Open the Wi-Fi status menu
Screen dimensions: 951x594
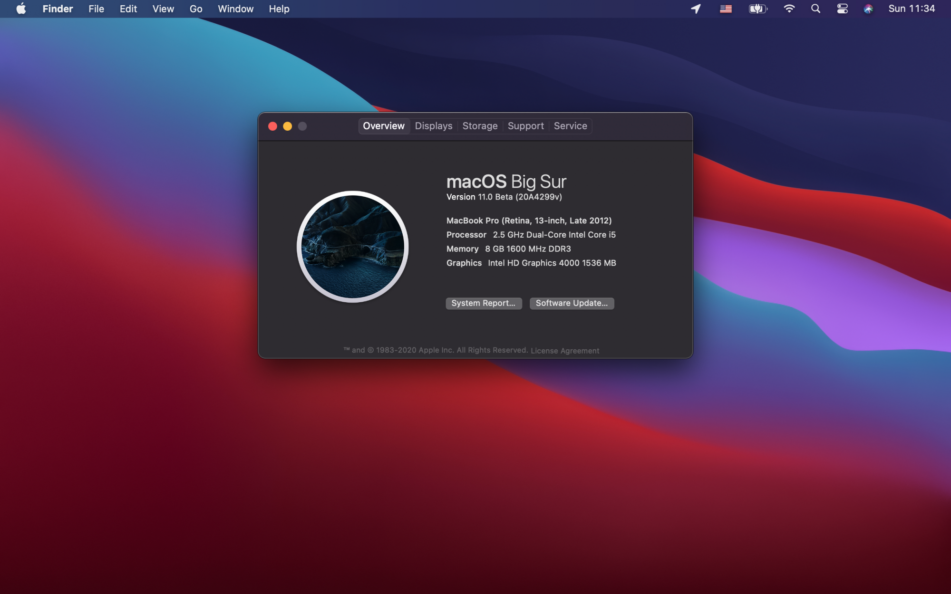[x=789, y=9]
